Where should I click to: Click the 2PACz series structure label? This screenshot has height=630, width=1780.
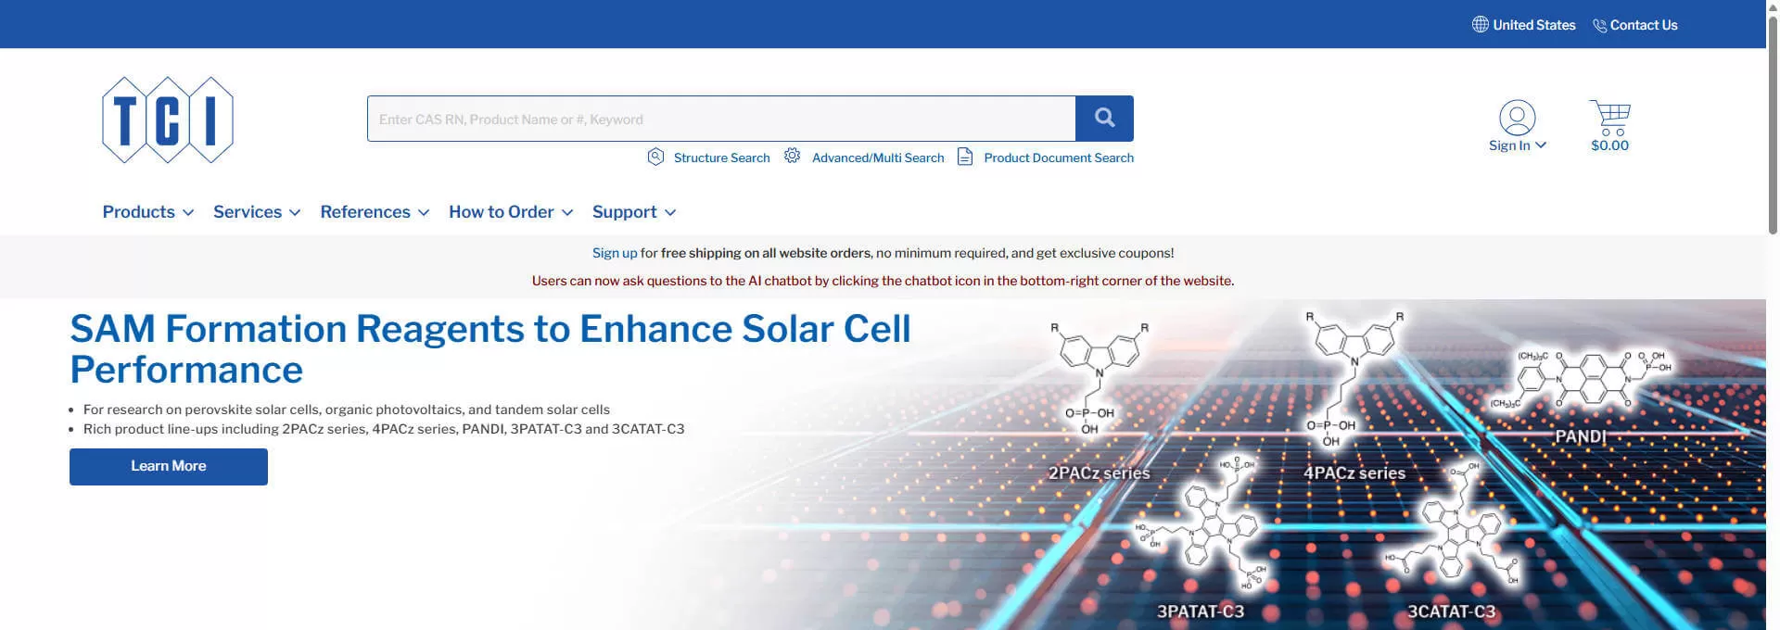coord(1099,473)
